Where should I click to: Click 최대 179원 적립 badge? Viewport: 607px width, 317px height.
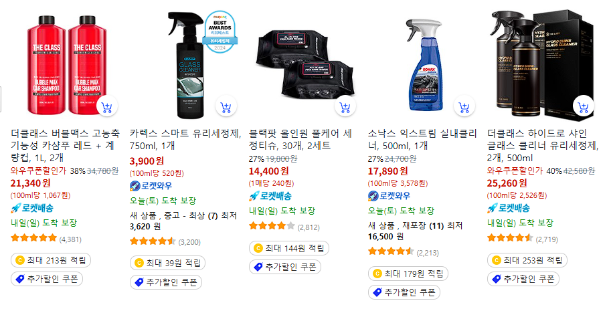408,274
